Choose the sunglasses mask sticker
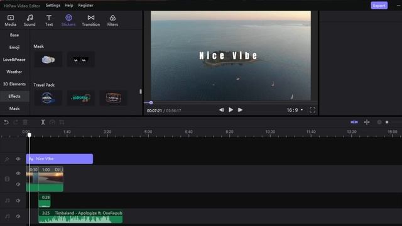The image size is (402, 226). [x=81, y=60]
